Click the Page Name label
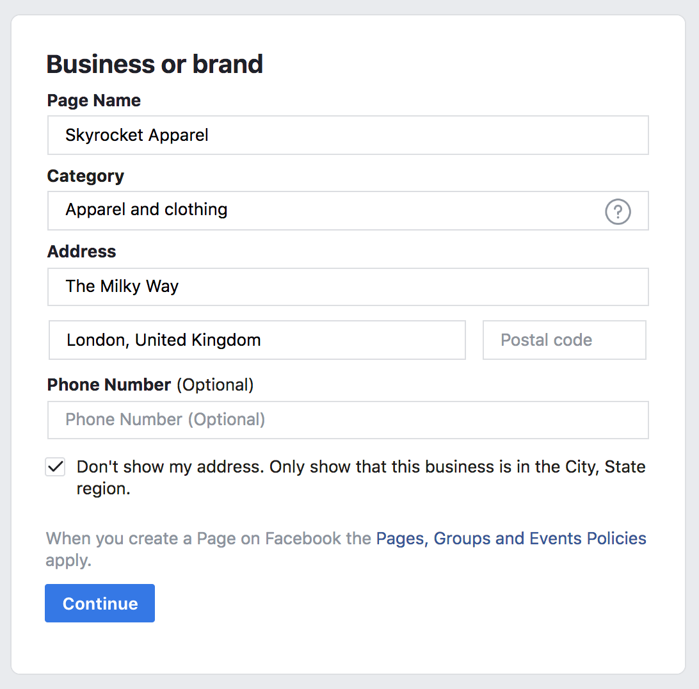 pyautogui.click(x=93, y=101)
